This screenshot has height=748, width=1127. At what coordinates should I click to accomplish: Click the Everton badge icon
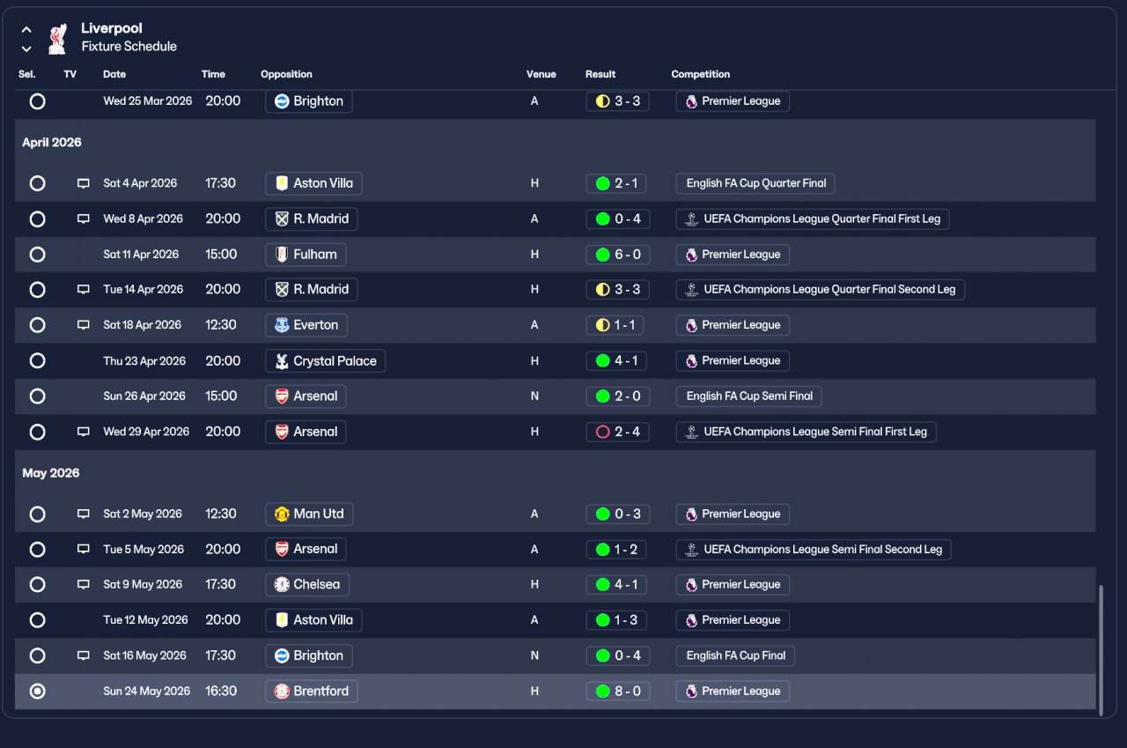pyautogui.click(x=282, y=325)
